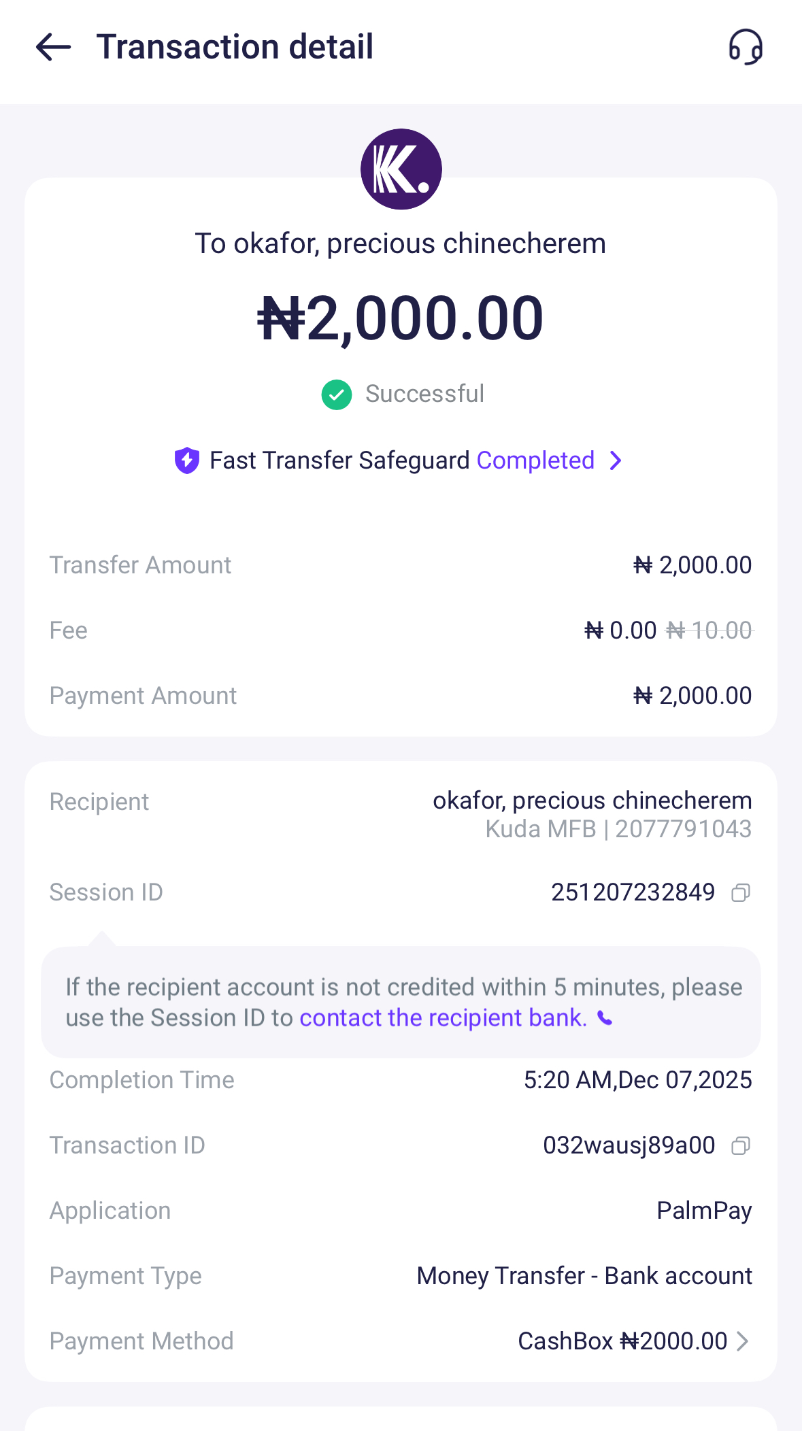Copy the Session ID
Image resolution: width=802 pixels, height=1431 pixels.
point(741,892)
